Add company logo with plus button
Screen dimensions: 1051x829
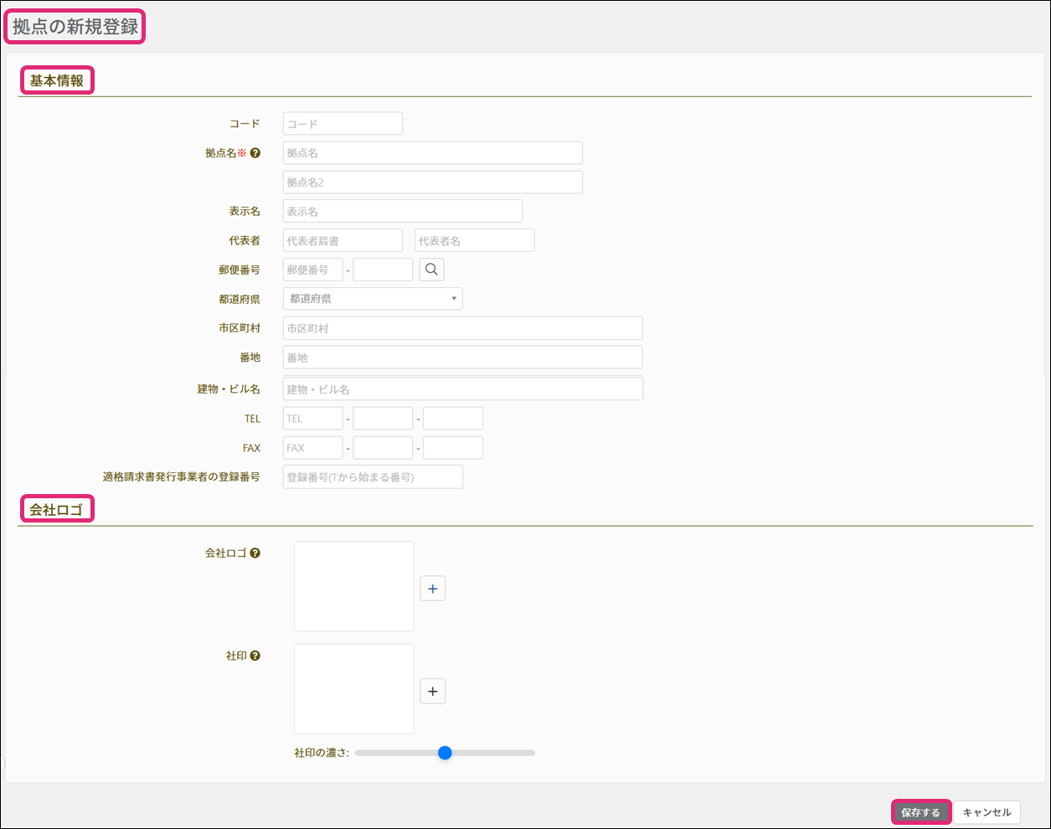click(432, 589)
